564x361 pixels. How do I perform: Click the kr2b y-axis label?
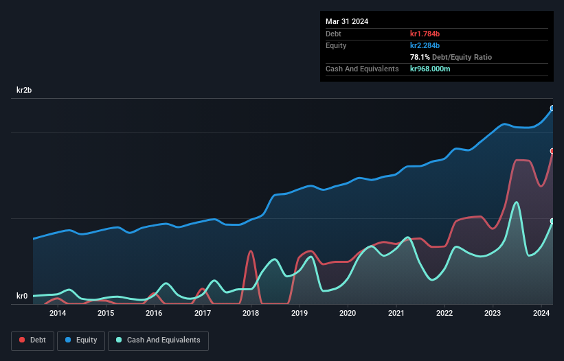(x=24, y=90)
